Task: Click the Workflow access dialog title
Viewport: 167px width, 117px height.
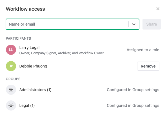Action: [x=25, y=9]
